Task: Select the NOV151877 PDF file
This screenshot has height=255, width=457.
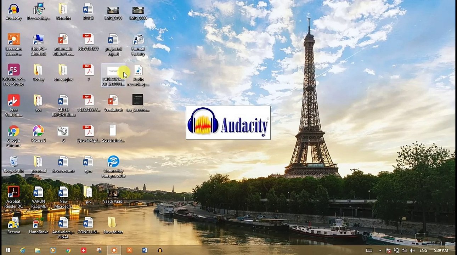Action: pyautogui.click(x=88, y=42)
